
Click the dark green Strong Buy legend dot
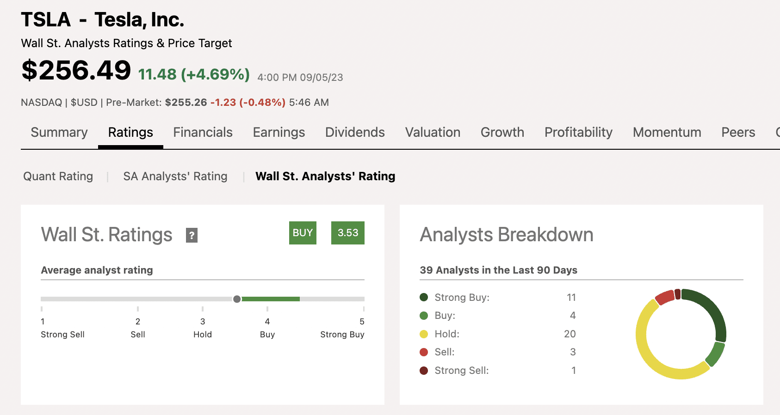(424, 297)
